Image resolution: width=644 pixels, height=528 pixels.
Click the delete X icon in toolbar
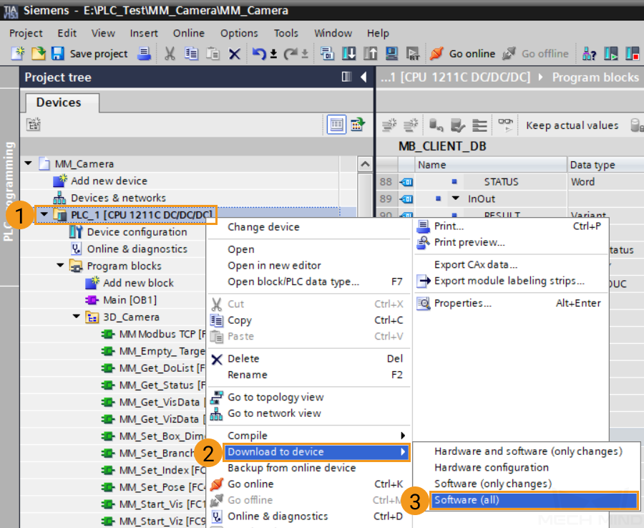point(234,54)
